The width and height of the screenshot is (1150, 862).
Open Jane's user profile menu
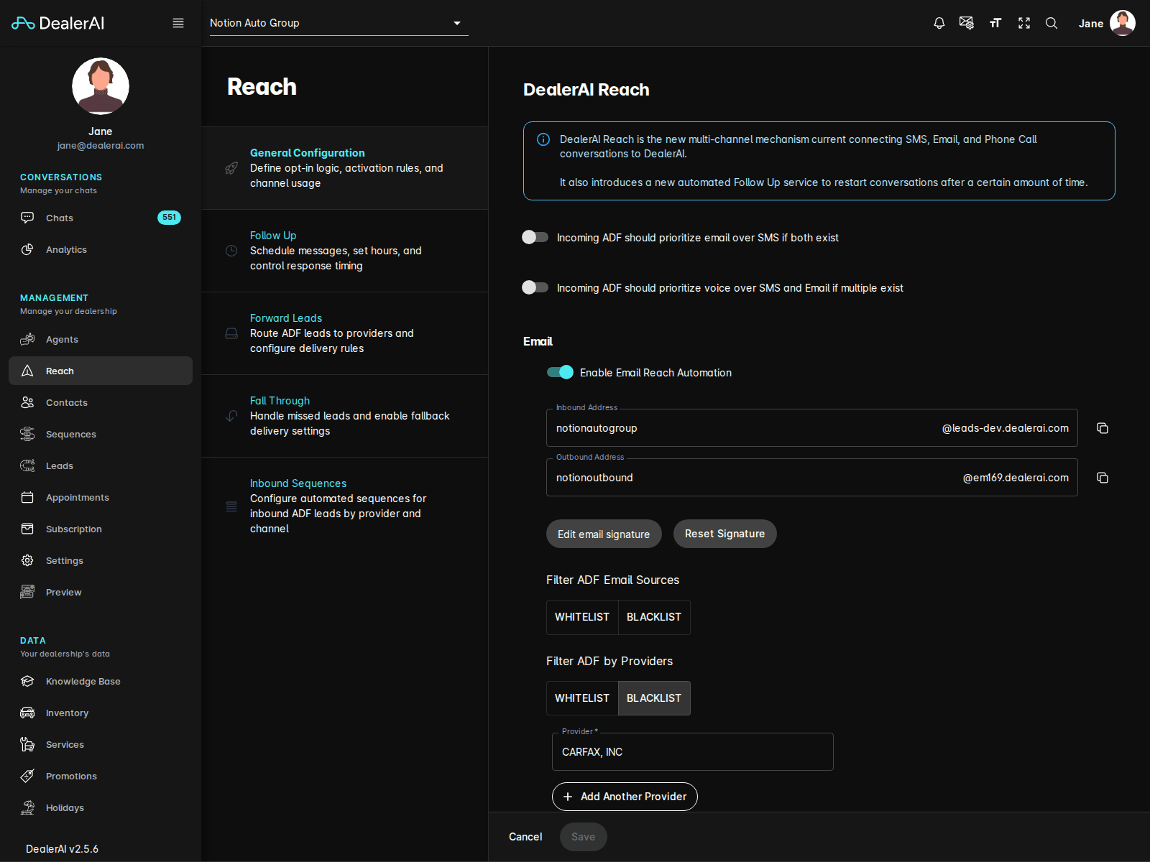1107,23
